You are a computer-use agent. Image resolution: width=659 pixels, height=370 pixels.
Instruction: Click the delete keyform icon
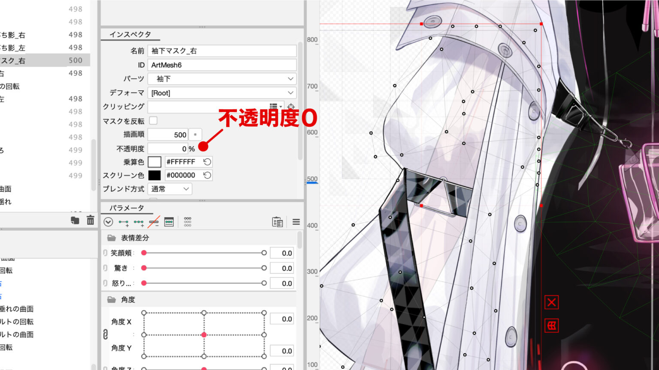click(154, 222)
